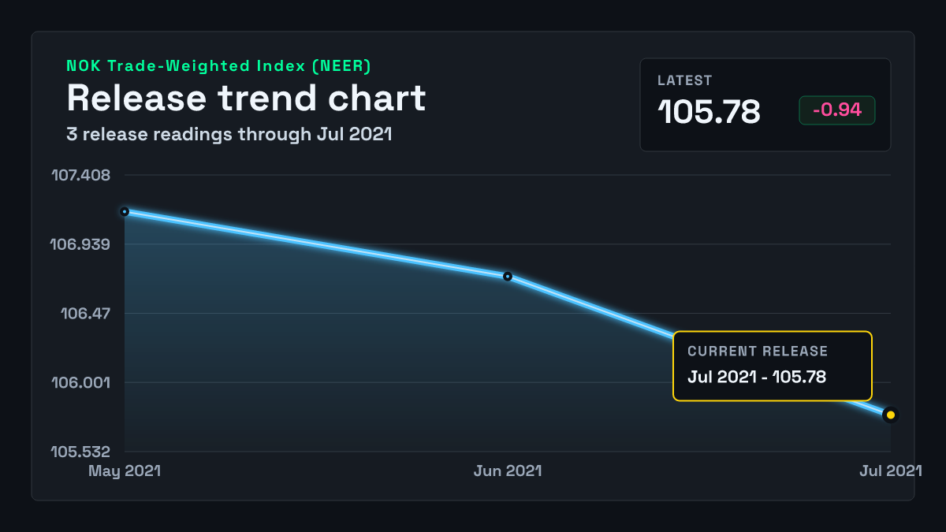
Task: Click the Current Release tooltip box
Action: [773, 366]
